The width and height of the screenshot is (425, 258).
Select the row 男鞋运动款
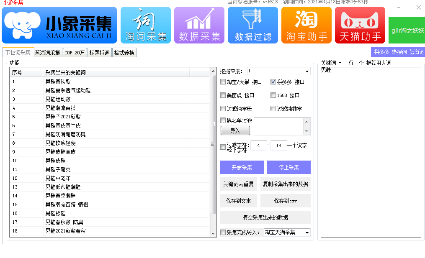[x=110, y=99]
